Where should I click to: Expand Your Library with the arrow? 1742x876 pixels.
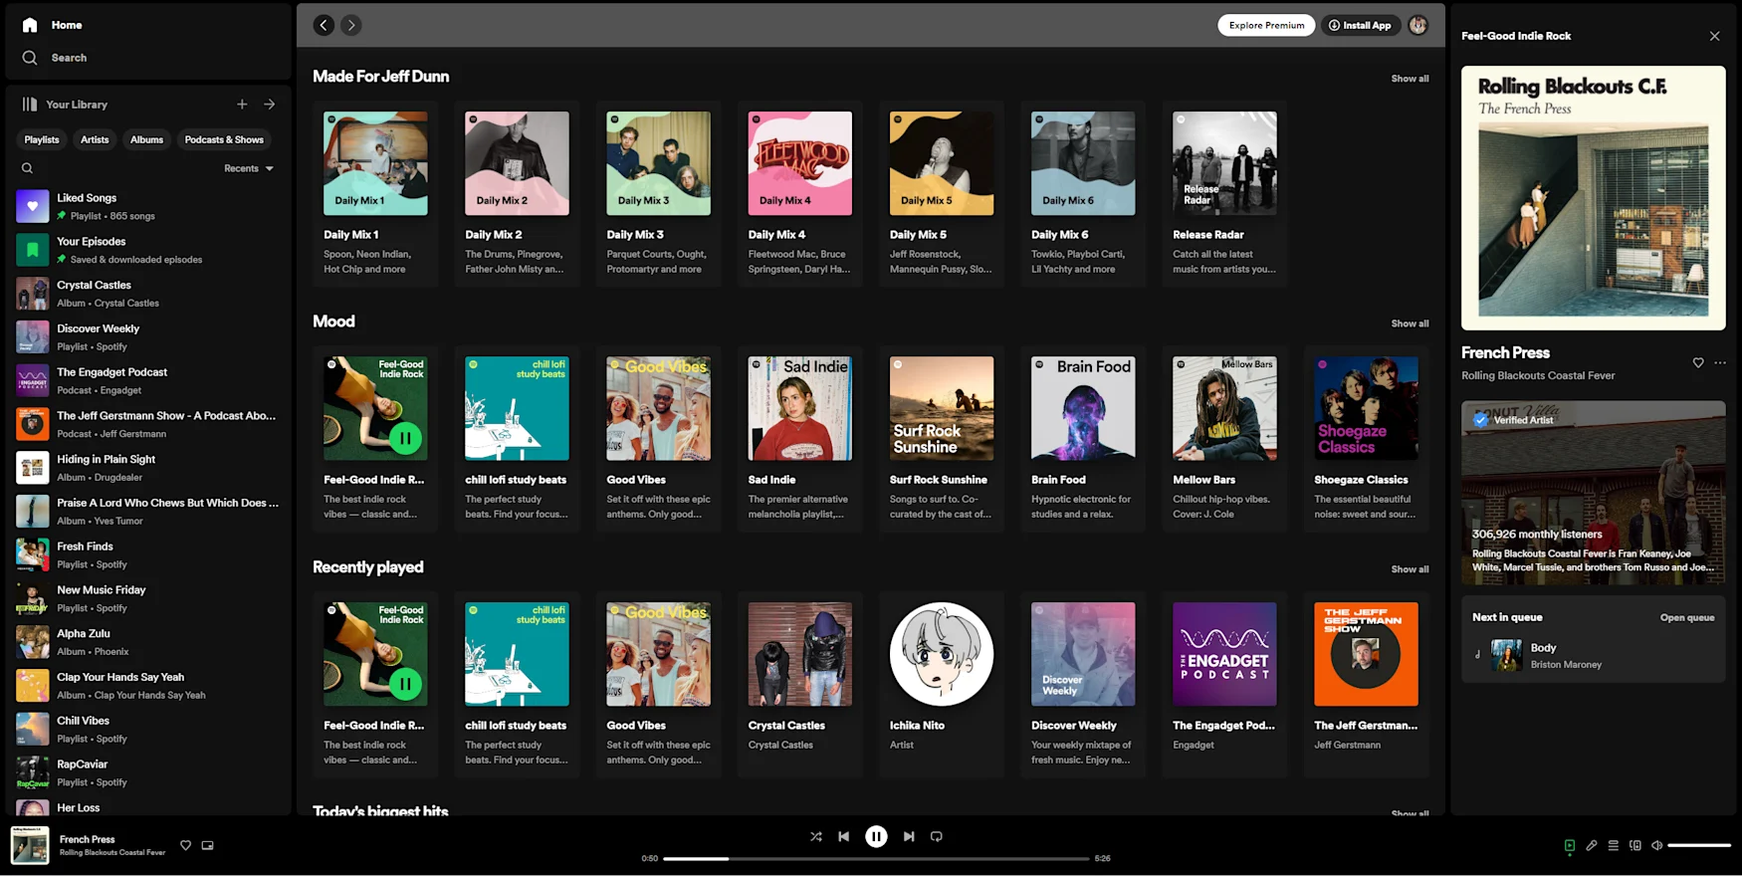coord(270,105)
